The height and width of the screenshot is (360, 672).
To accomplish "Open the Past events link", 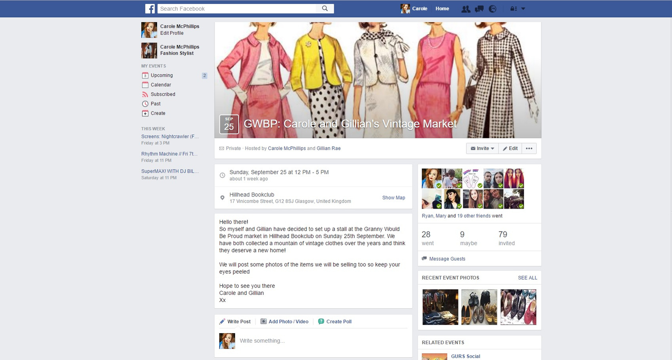I will (x=156, y=104).
